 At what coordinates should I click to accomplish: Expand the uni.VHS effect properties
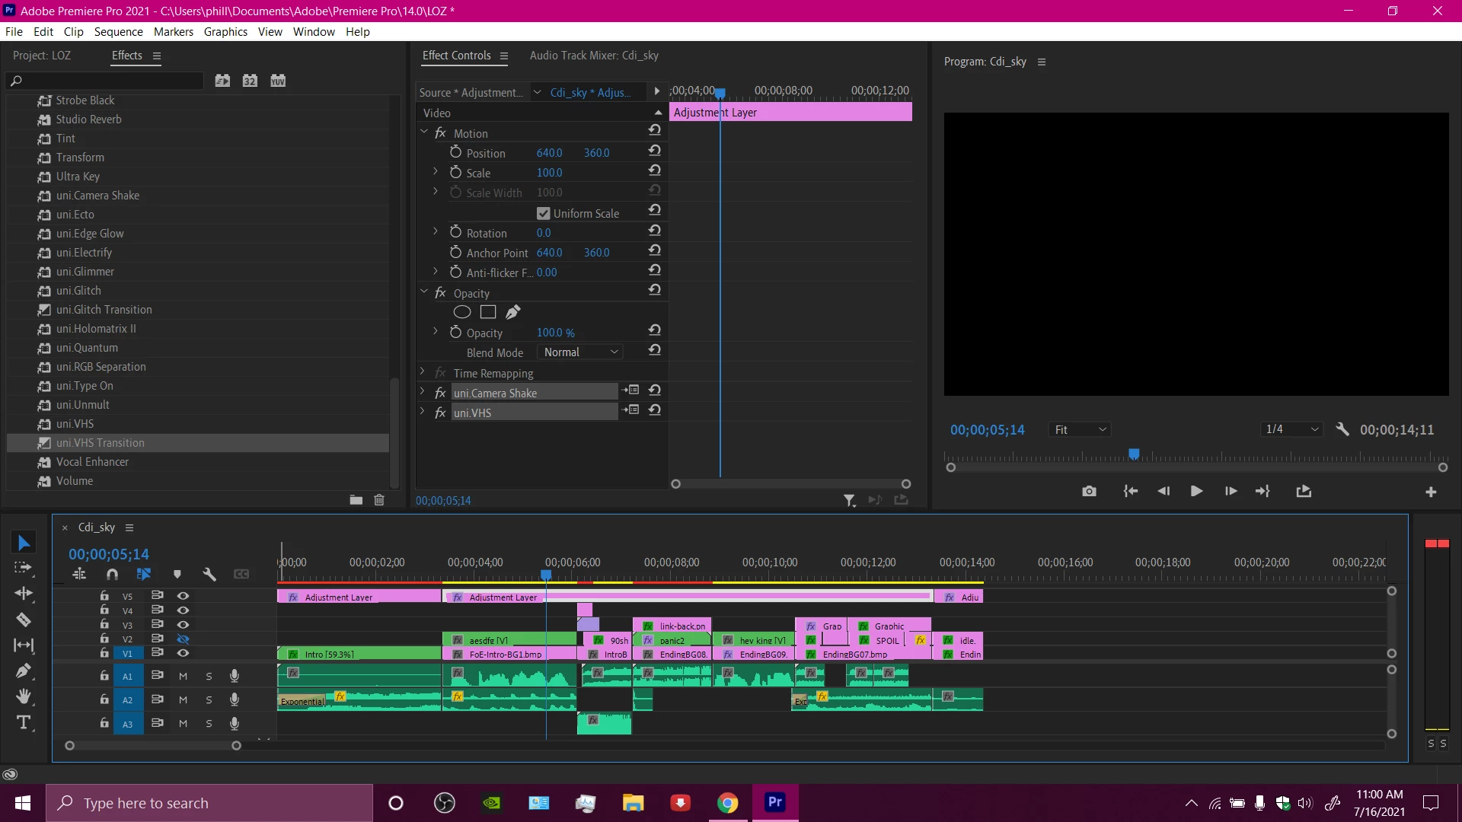[423, 412]
